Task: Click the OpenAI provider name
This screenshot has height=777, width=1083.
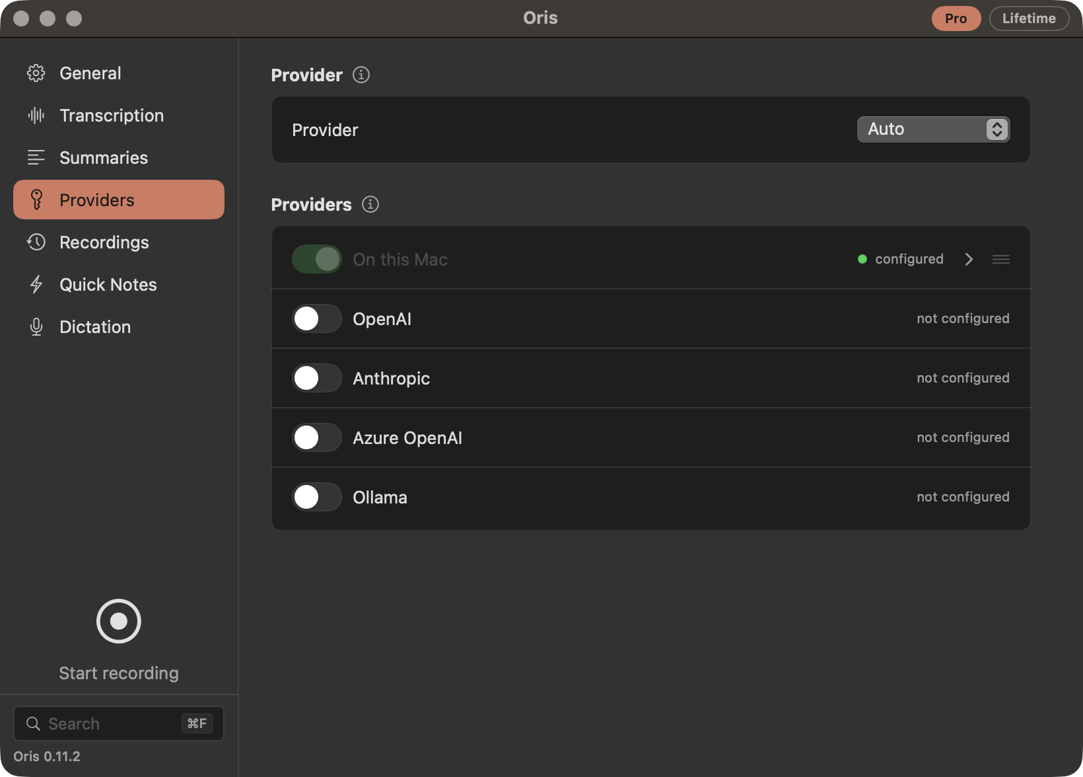Action: (x=382, y=319)
